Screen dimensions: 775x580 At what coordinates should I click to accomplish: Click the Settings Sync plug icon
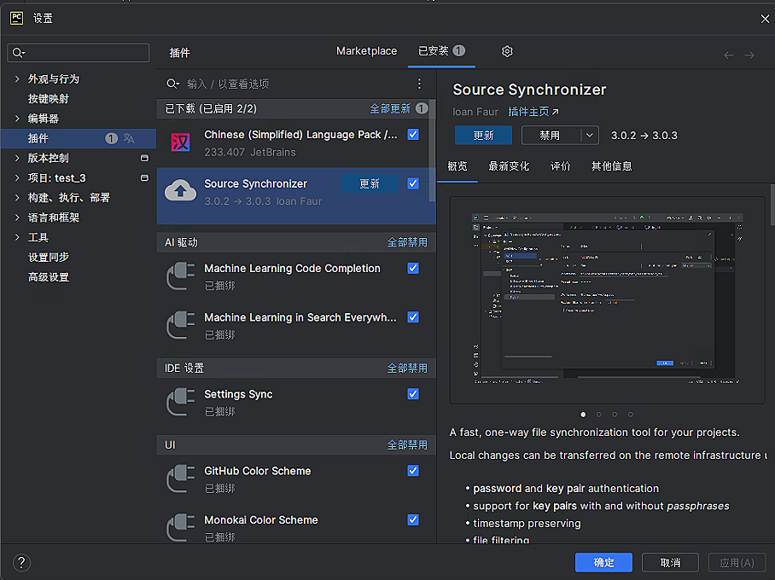[180, 402]
